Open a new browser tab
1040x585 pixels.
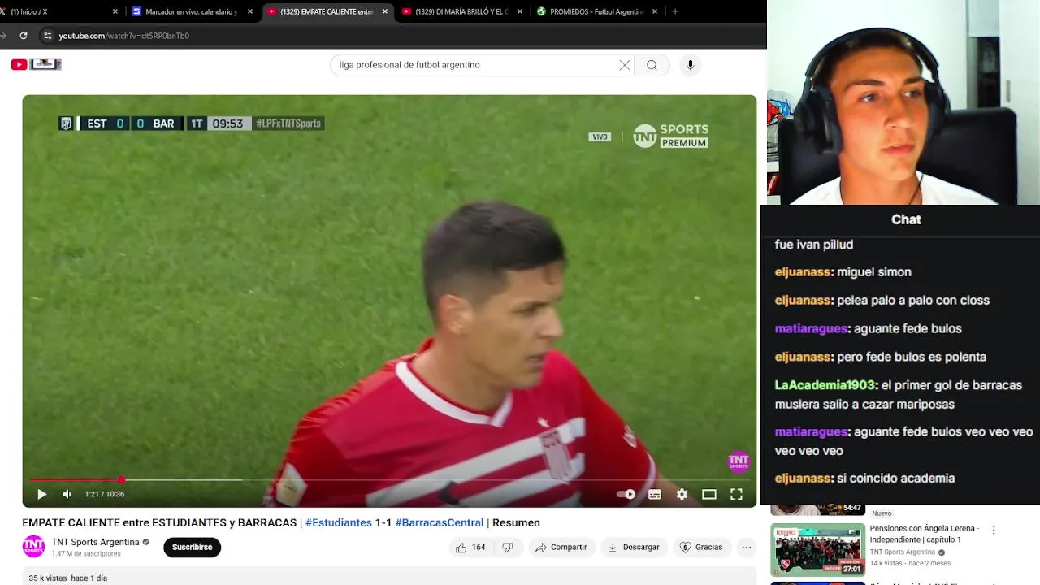pyautogui.click(x=675, y=11)
